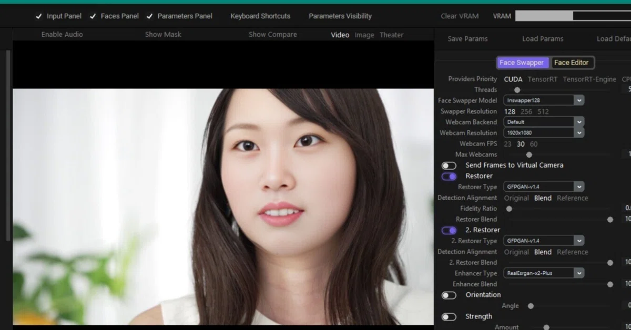The width and height of the screenshot is (631, 330).
Task: Turn off the 2. Restorer toggle
Action: (x=449, y=231)
